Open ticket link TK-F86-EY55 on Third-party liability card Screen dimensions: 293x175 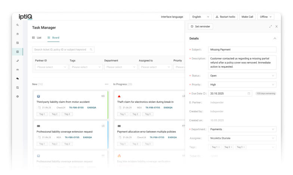click(76, 108)
